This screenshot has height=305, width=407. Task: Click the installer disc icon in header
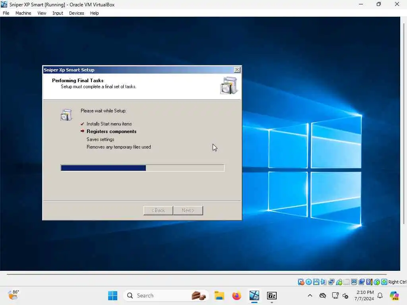229,85
